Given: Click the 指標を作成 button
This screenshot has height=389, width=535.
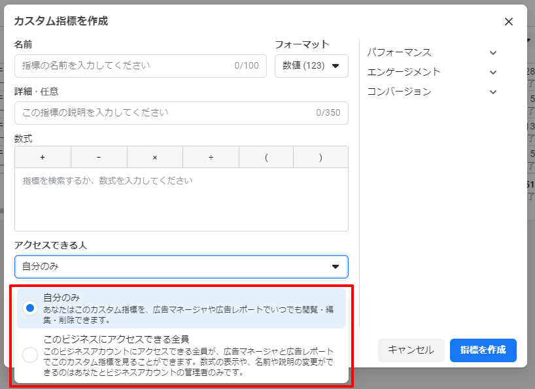Looking at the screenshot, I should point(483,350).
